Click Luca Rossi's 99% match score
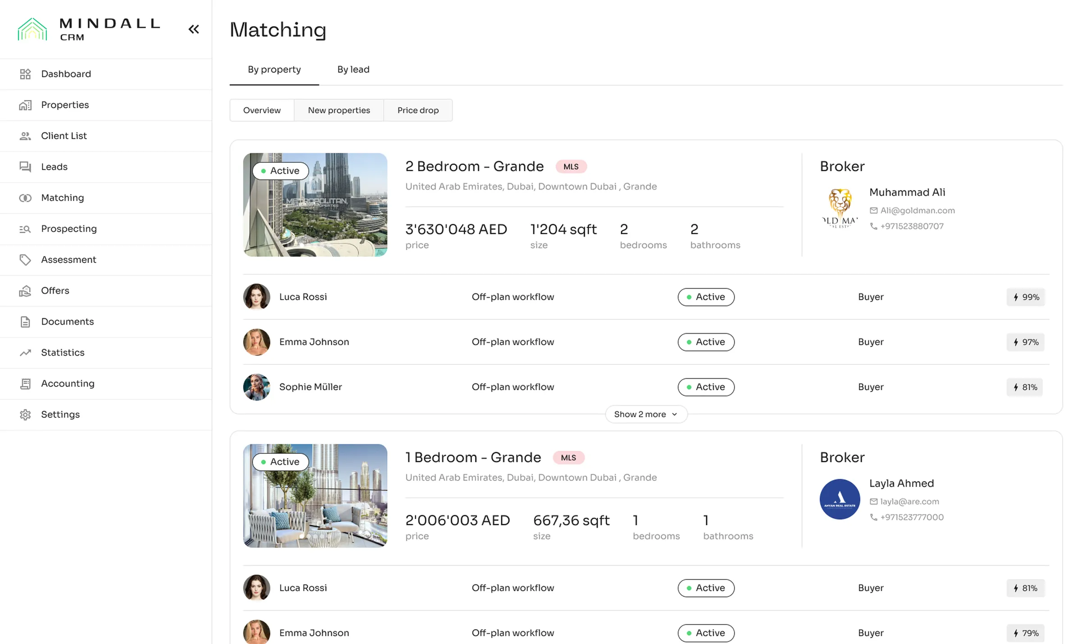 tap(1026, 297)
